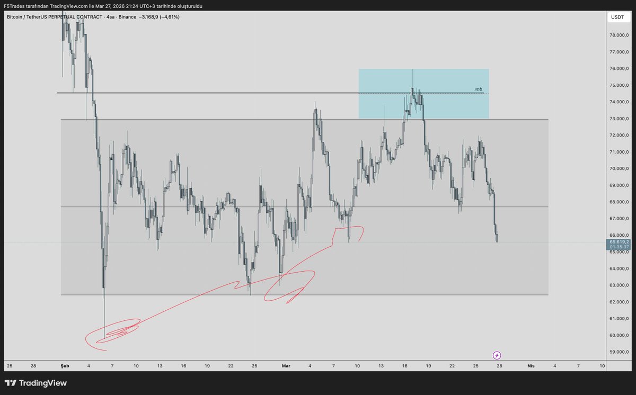The width and height of the screenshot is (636, 395).
Task: Click price axis label 62.000,0
Action: coord(619,302)
